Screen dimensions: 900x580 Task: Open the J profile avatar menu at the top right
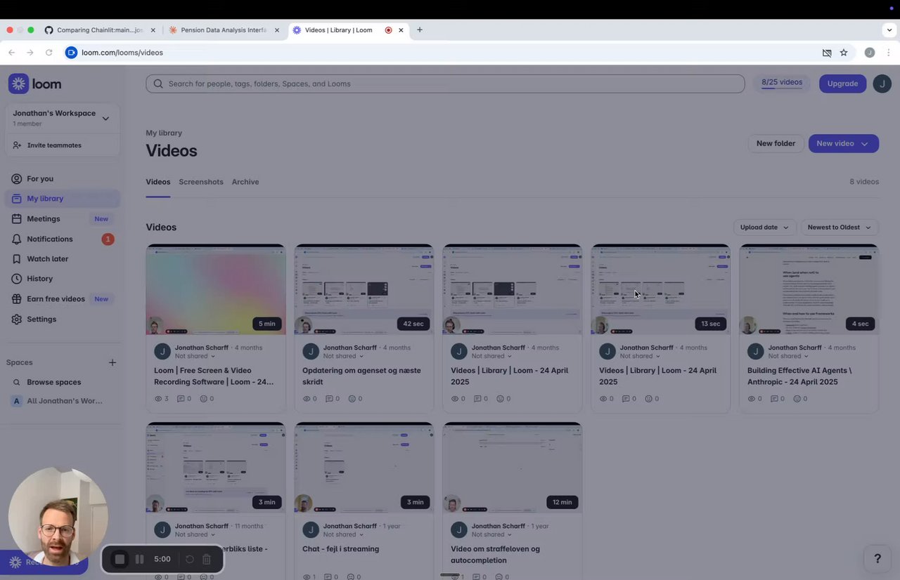point(882,84)
